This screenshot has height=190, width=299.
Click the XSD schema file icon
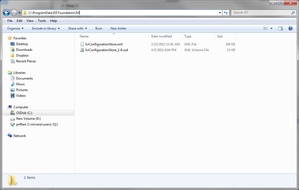[x=82, y=50]
